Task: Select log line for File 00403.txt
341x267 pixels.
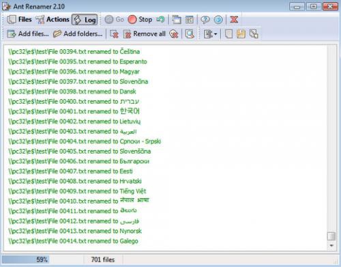Action: (72, 132)
